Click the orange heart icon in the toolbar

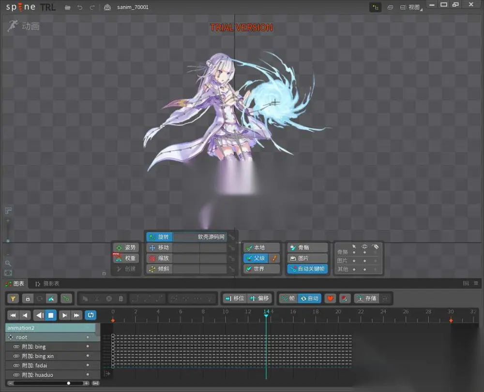click(330, 299)
